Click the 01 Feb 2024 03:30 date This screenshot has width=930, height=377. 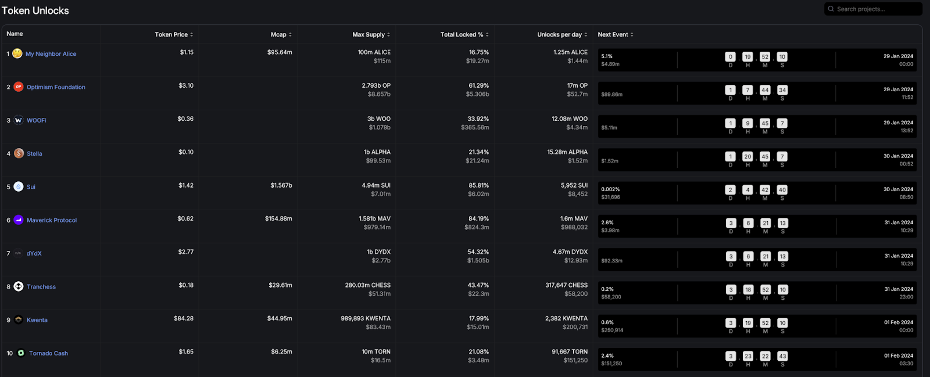coord(898,359)
